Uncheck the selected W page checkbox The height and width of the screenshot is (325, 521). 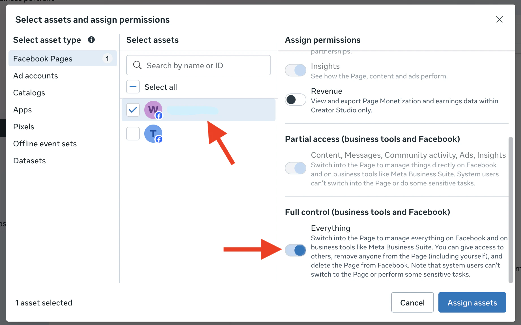(133, 110)
